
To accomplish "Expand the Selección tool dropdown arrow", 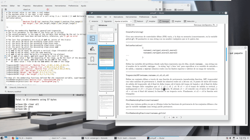I will 196,21.
